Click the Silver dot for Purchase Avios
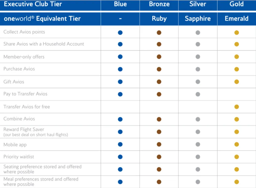 [198, 69]
